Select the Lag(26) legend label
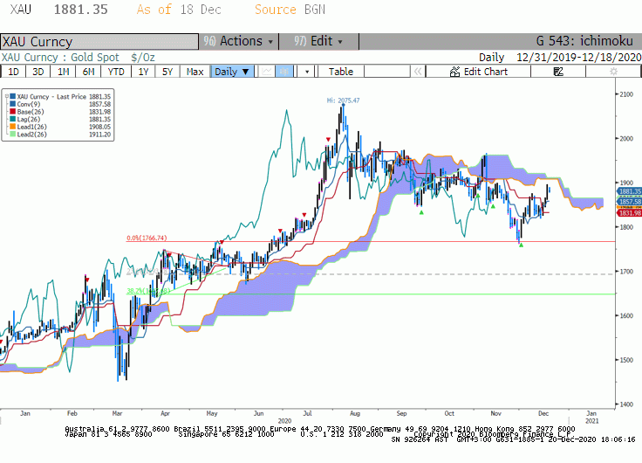 coord(29,120)
